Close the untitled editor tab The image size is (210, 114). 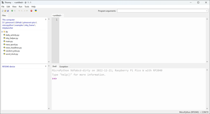click(63, 15)
